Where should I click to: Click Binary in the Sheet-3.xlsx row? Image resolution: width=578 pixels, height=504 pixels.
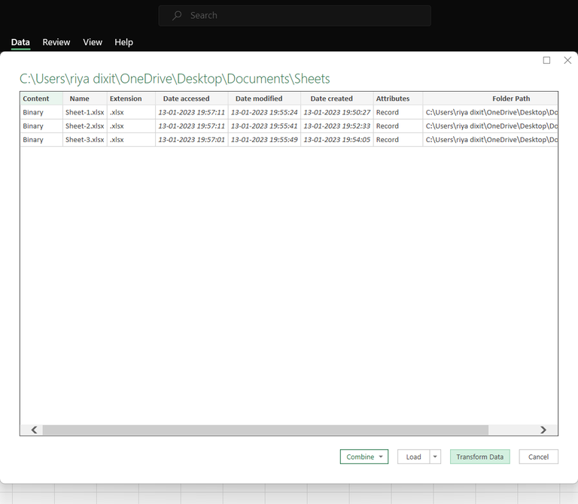tap(41, 140)
